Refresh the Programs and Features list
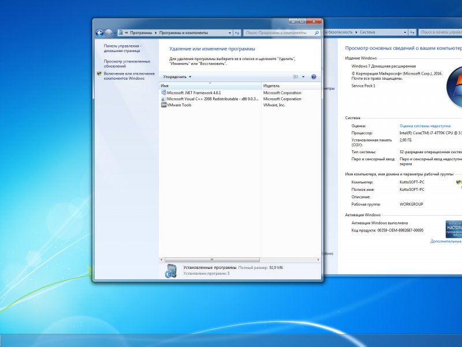Viewport: 462px width, 347px height. (237, 33)
